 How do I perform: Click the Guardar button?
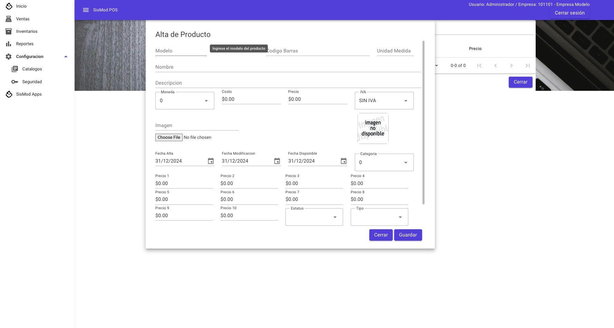click(x=408, y=235)
